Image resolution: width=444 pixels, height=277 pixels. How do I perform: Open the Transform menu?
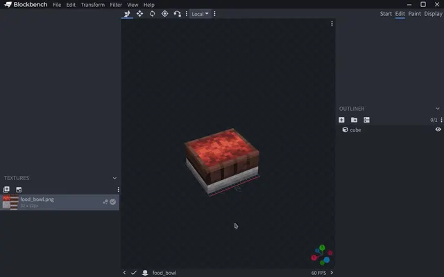click(92, 5)
